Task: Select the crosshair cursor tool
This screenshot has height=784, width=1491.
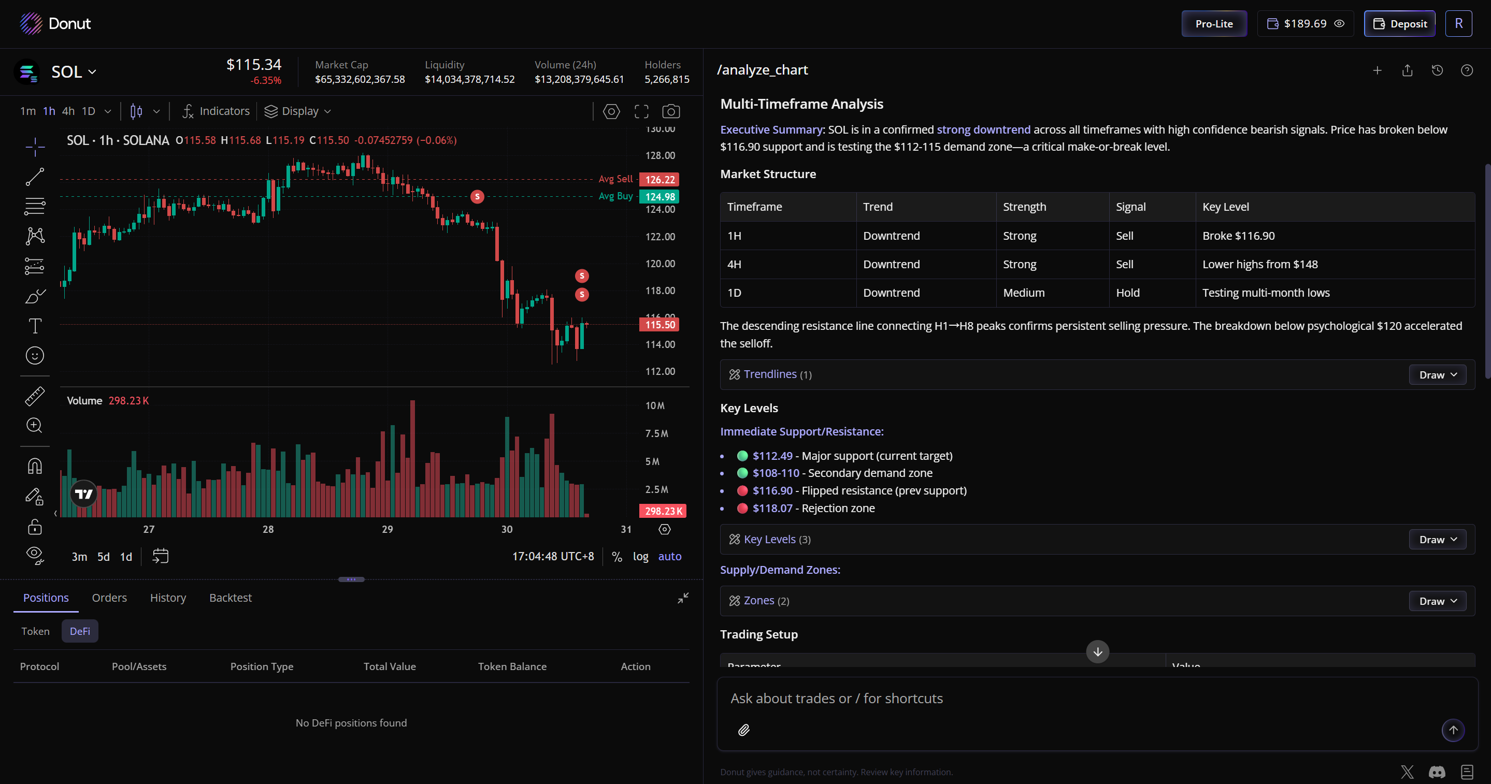Action: pos(35,147)
